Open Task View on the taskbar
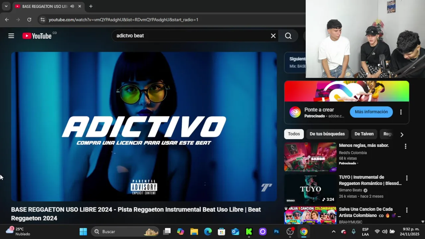 click(x=167, y=232)
